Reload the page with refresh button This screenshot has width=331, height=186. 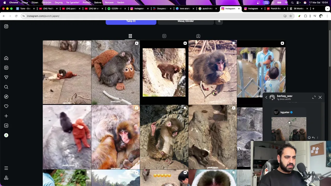tap(16, 16)
